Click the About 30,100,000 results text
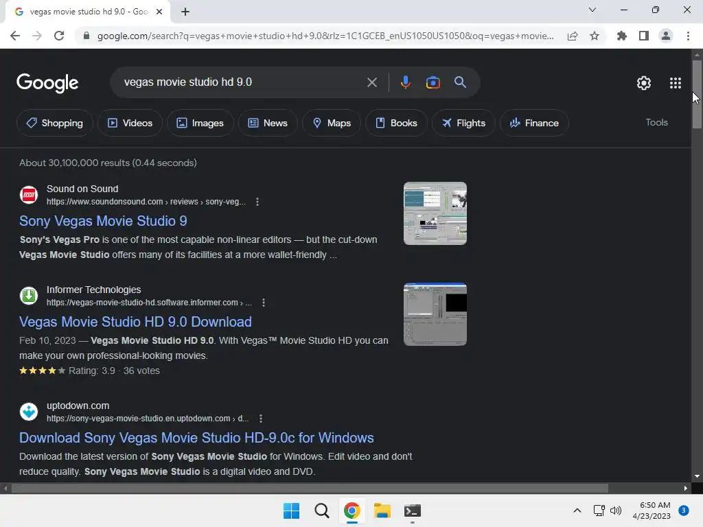This screenshot has height=527, width=703. click(108, 163)
